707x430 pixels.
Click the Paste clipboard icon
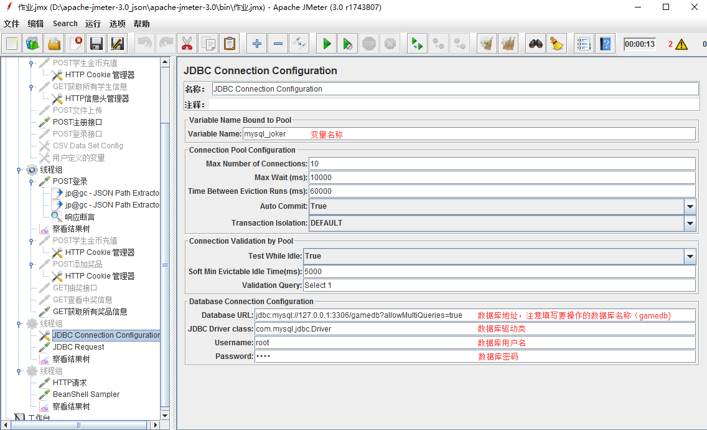pos(230,44)
